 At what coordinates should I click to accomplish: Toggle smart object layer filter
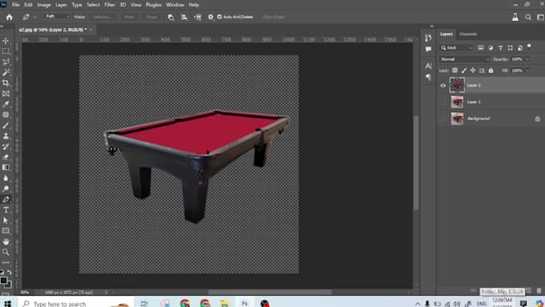click(520, 47)
